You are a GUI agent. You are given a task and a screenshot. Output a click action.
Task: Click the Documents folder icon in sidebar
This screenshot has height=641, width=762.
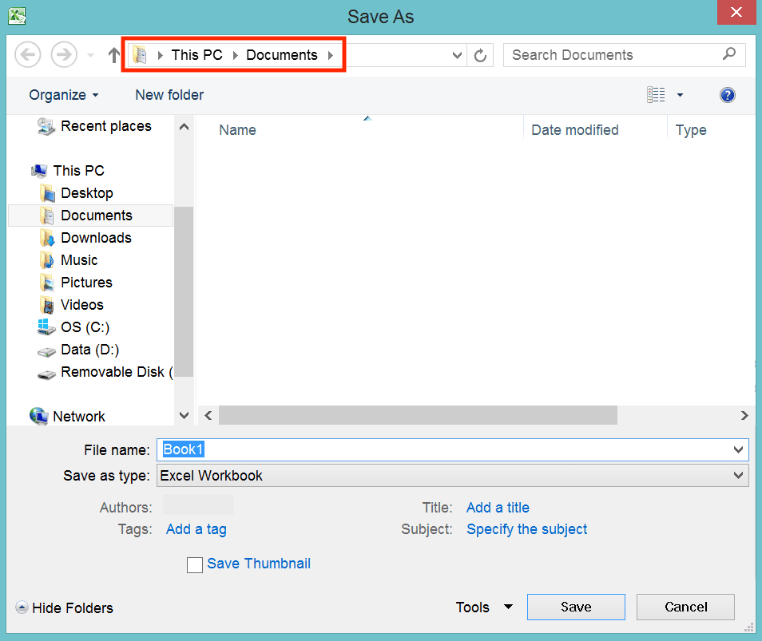click(47, 216)
